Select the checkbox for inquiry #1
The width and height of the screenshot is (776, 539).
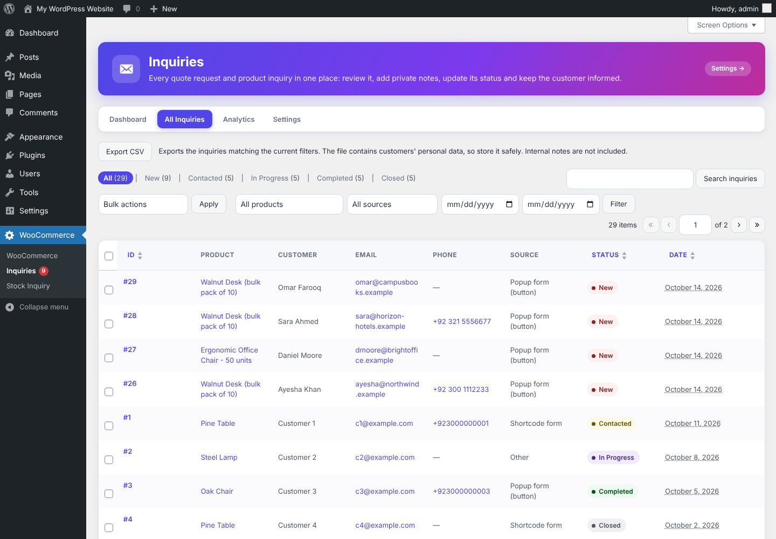[x=109, y=426]
